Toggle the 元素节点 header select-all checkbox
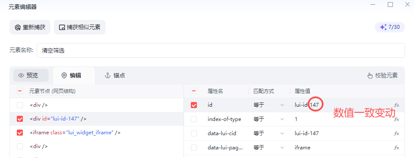The image size is (414, 158). tap(19, 91)
